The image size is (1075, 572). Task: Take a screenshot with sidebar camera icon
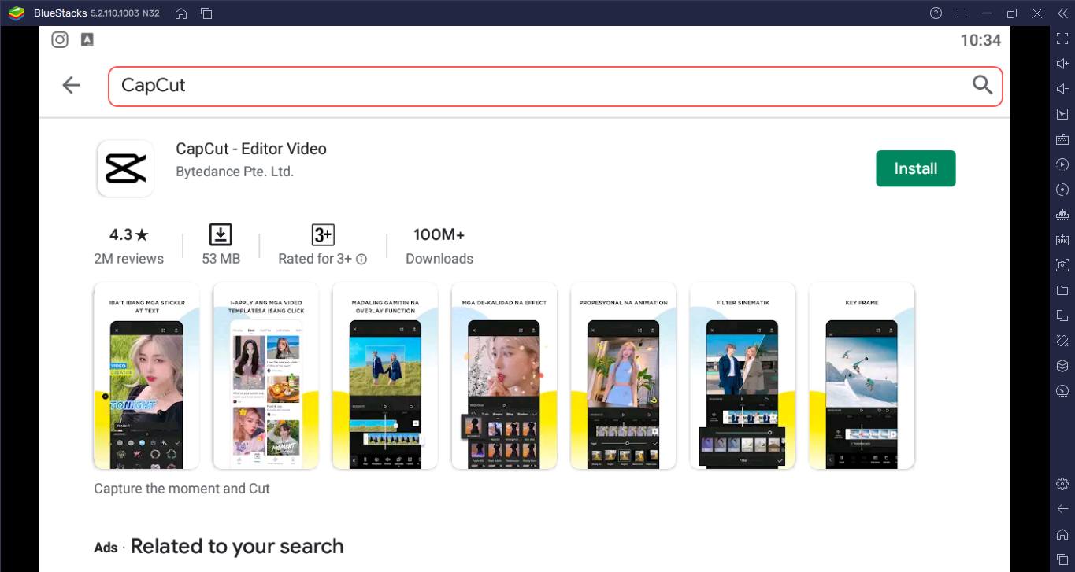click(1062, 265)
